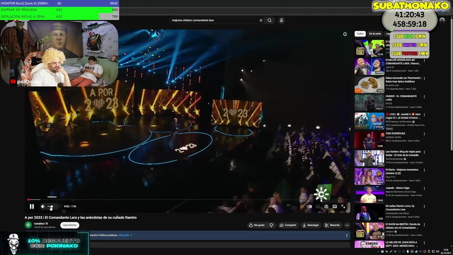Open the player settings gear

pyautogui.click(x=326, y=206)
